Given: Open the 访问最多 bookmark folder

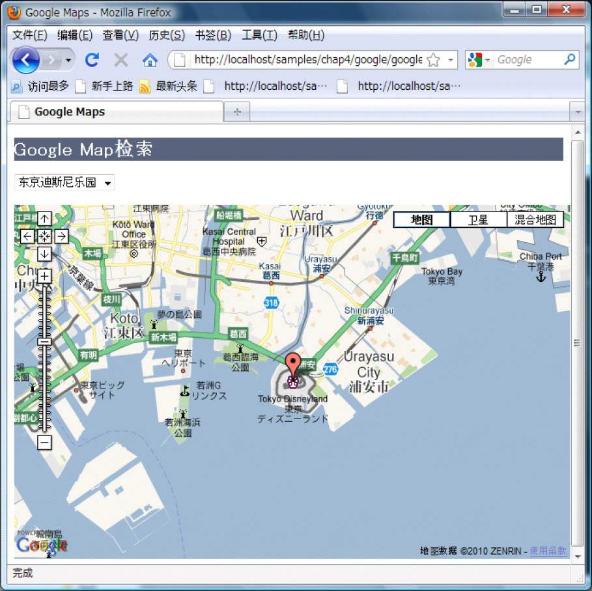Looking at the screenshot, I should [40, 87].
